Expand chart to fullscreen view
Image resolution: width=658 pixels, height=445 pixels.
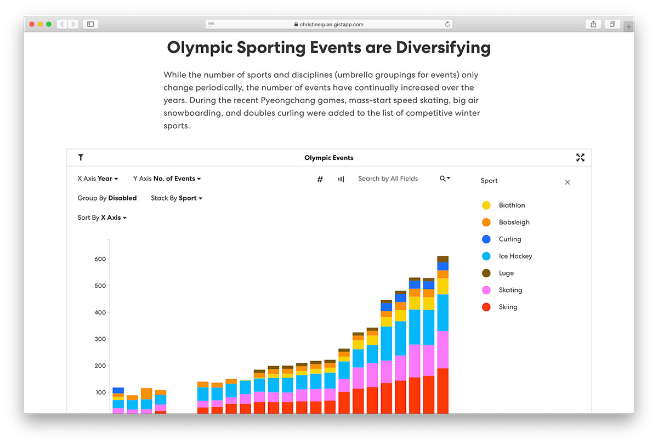tap(580, 157)
